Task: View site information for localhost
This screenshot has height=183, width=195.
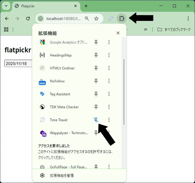Action: click(x=41, y=19)
